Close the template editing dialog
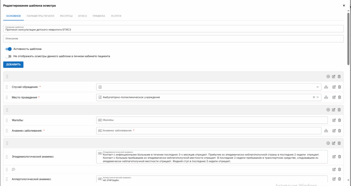Screen dimensions: 351x186 click(x=344, y=6)
